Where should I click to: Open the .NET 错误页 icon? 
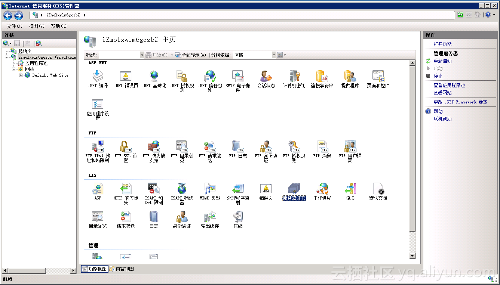point(126,79)
